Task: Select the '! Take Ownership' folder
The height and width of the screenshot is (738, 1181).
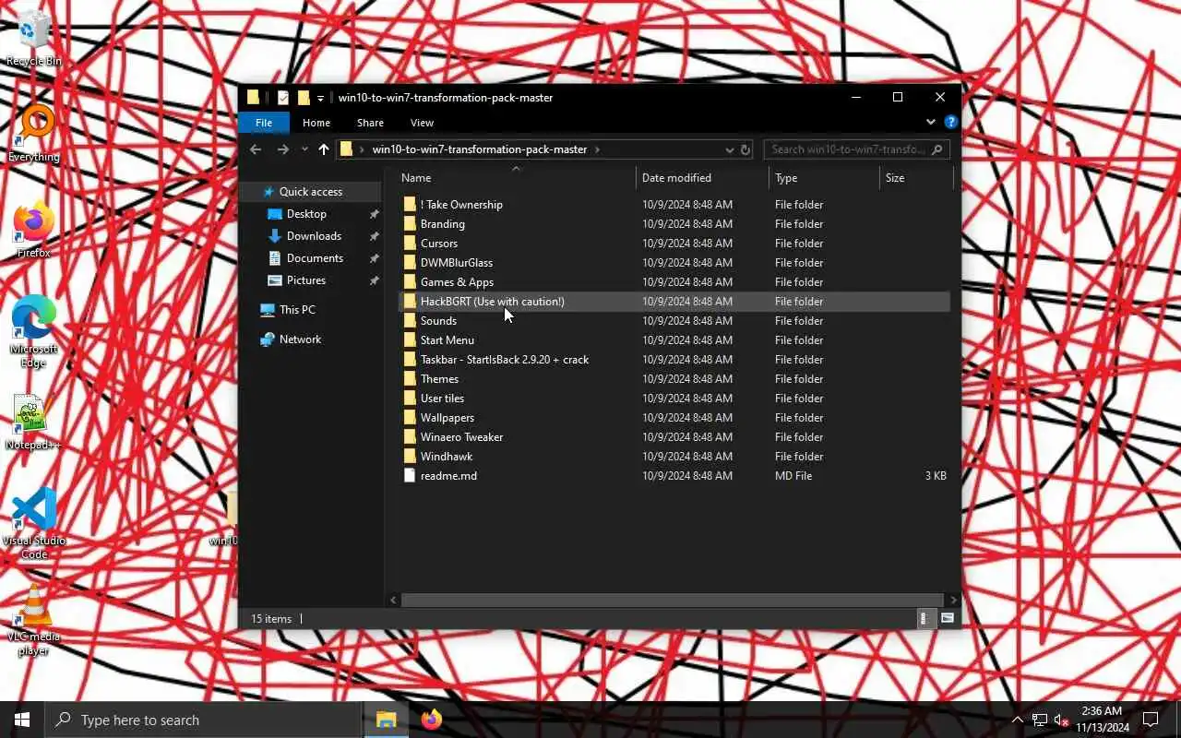Action: (x=674, y=205)
